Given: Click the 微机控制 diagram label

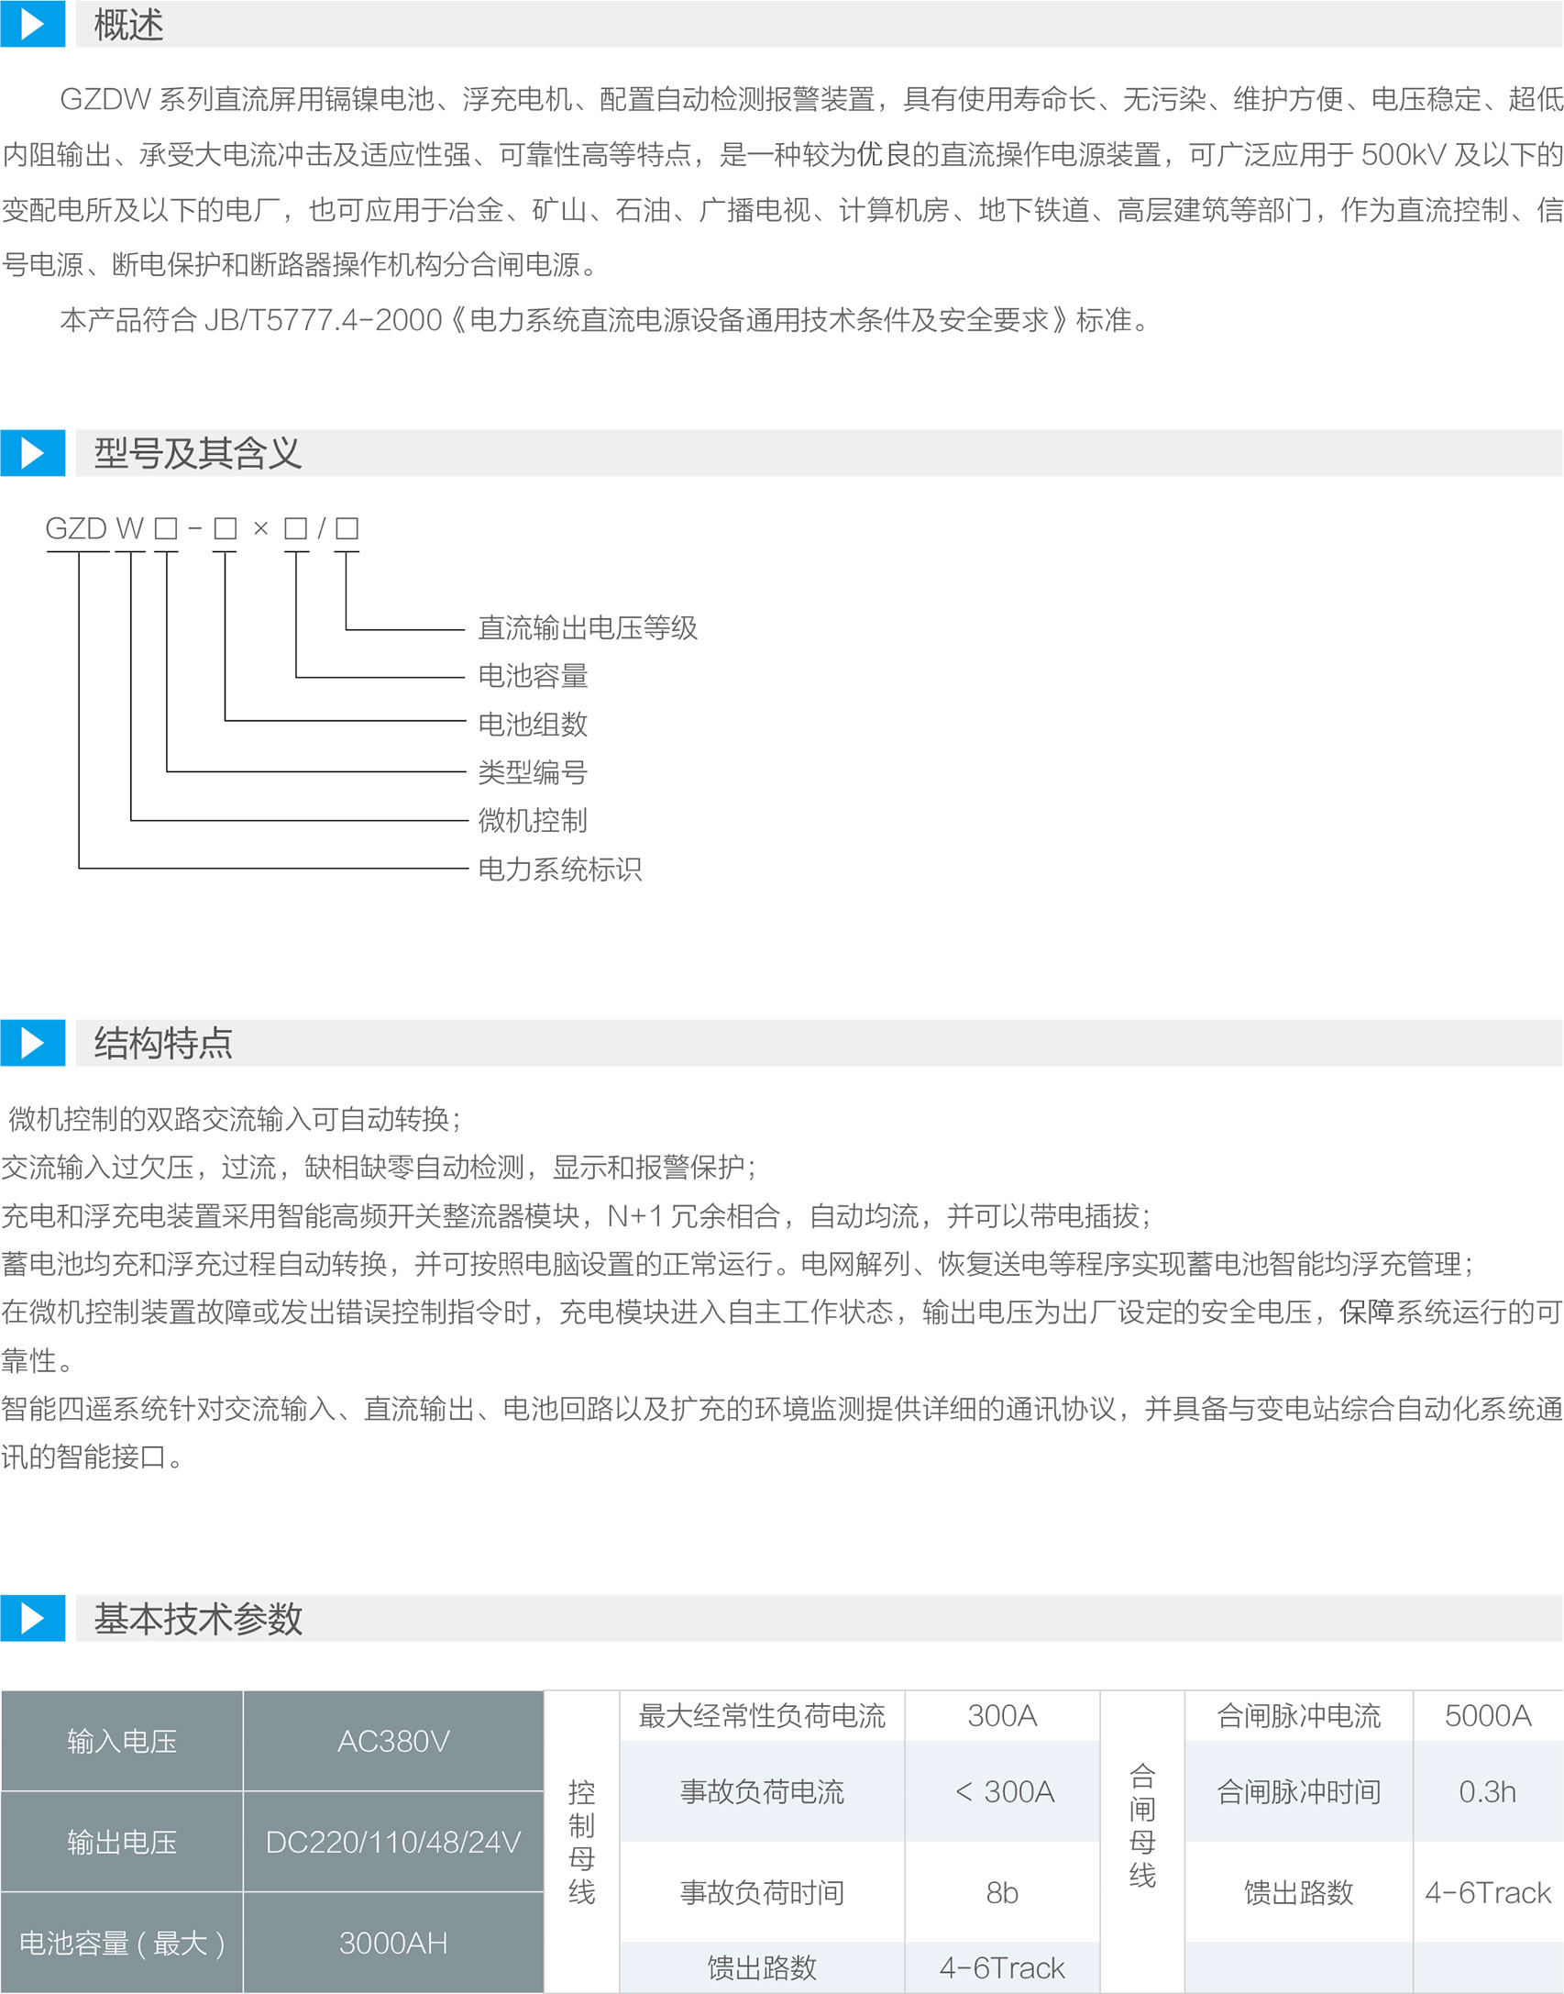Looking at the screenshot, I should 533,821.
